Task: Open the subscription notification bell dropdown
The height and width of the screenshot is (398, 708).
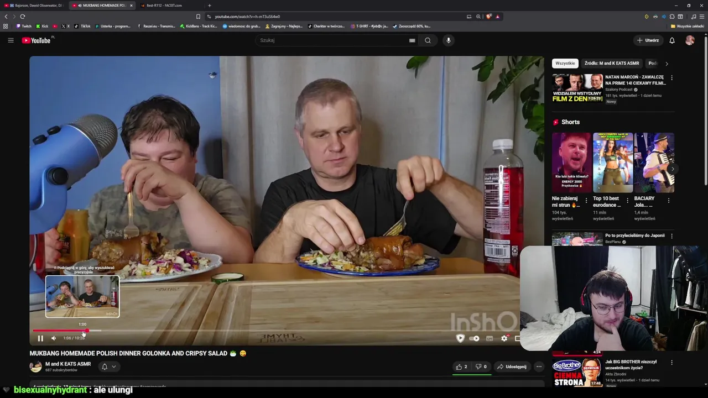Action: (109, 366)
